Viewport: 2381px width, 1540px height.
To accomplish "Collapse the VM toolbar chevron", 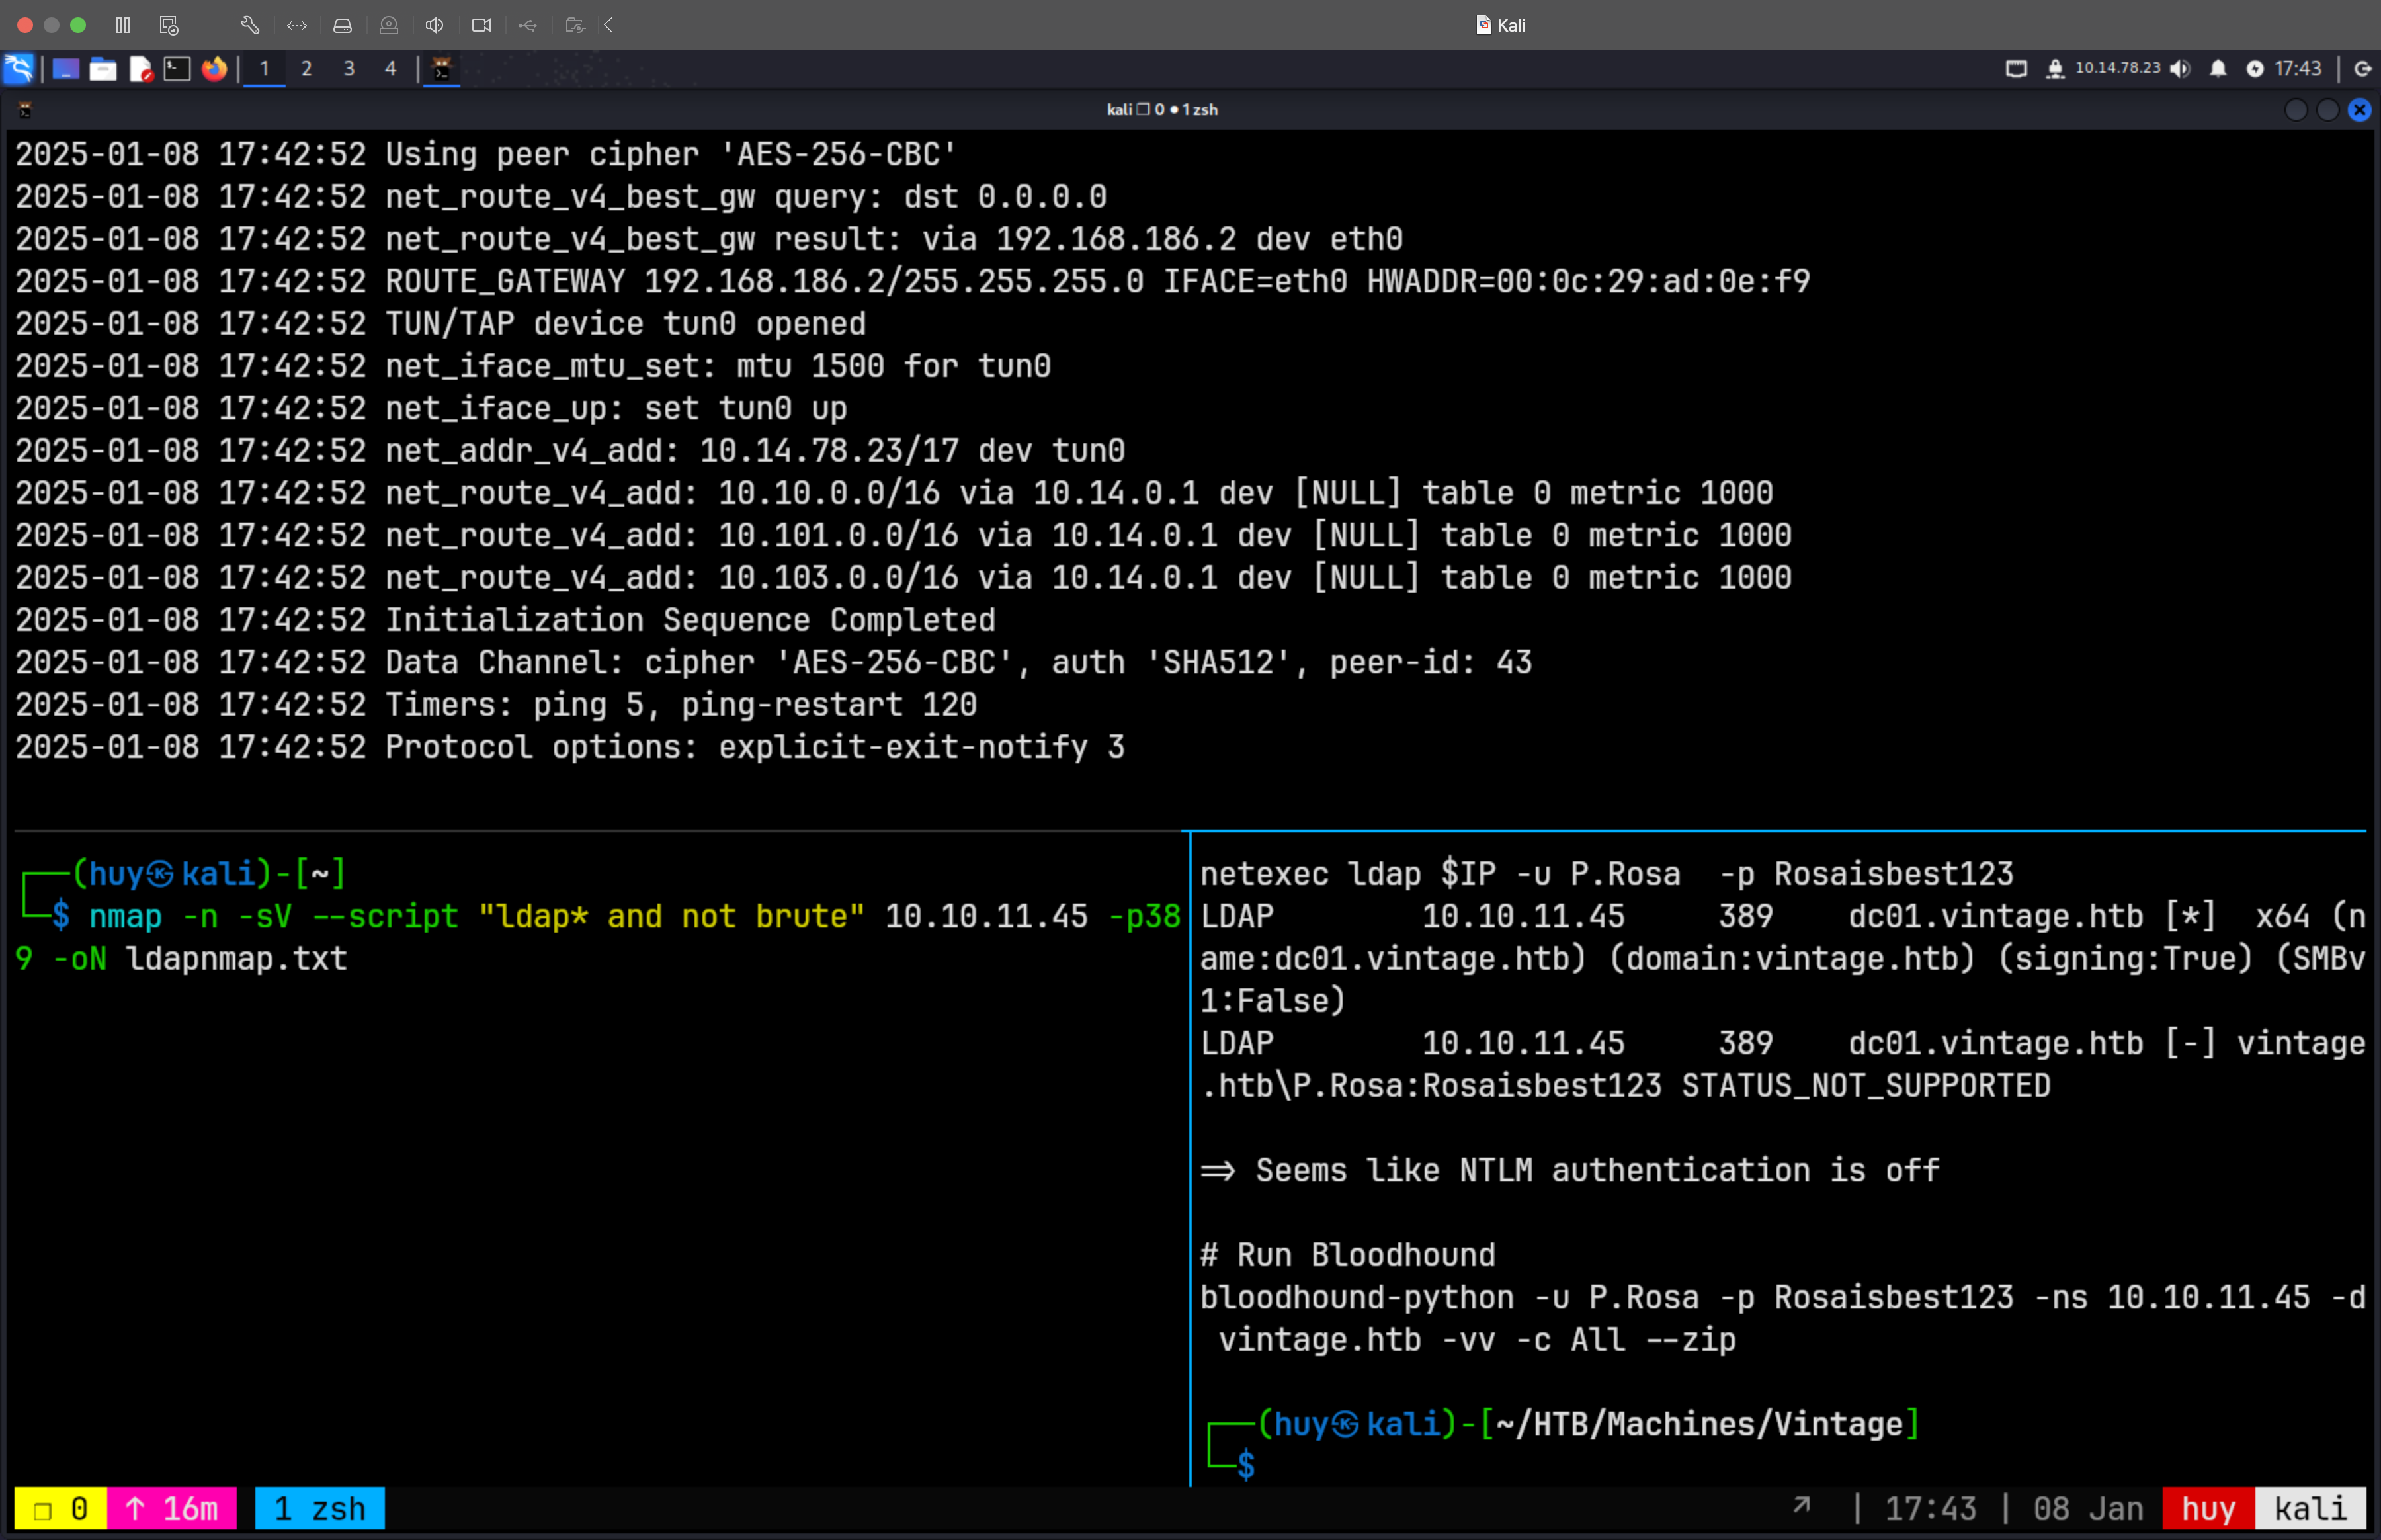I will [608, 25].
